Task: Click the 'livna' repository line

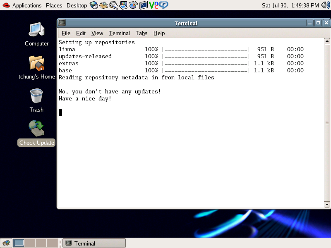Action: point(181,49)
